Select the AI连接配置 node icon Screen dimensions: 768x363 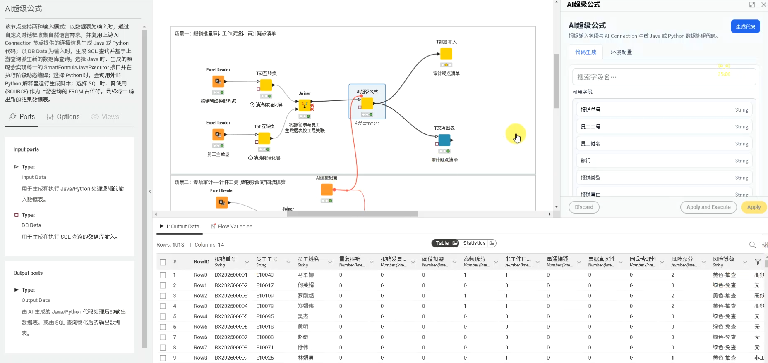326,190
